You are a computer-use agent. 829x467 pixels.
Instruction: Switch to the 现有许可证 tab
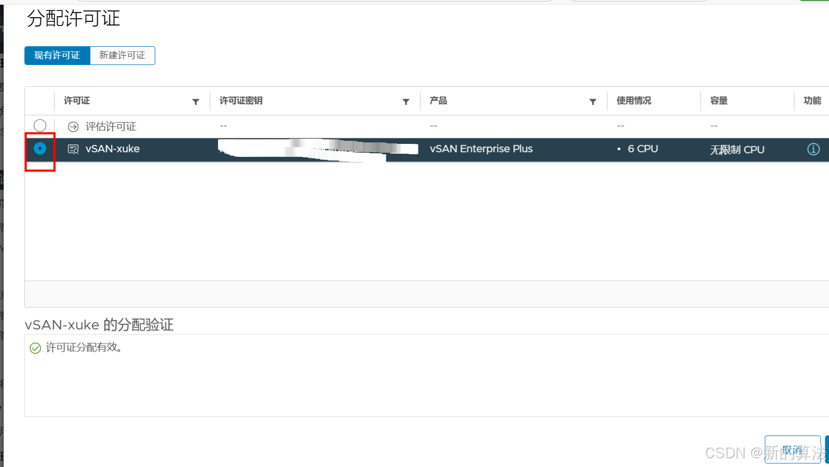click(57, 56)
